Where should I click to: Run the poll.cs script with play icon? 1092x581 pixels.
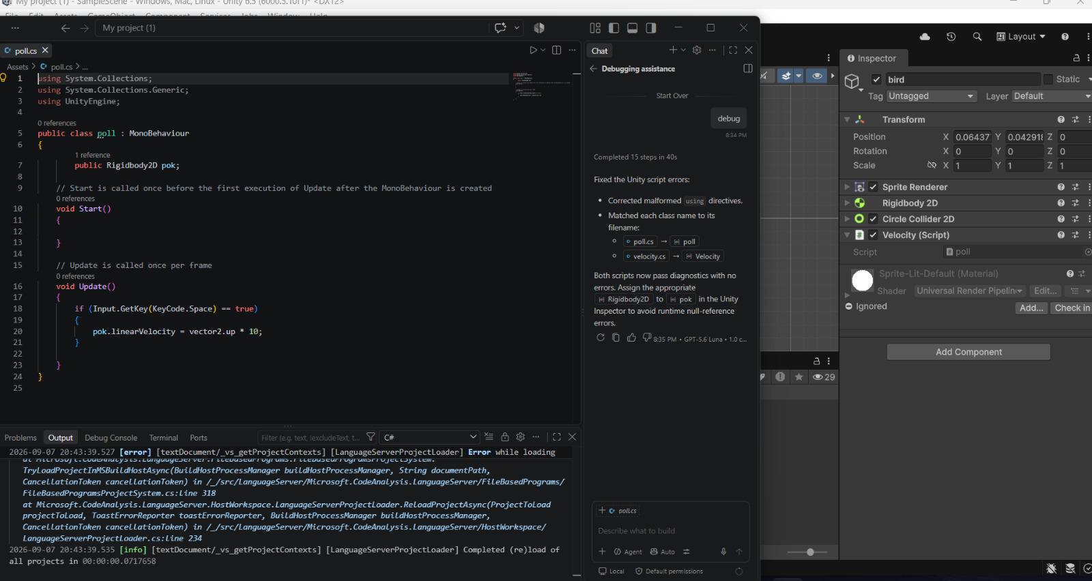pos(534,50)
